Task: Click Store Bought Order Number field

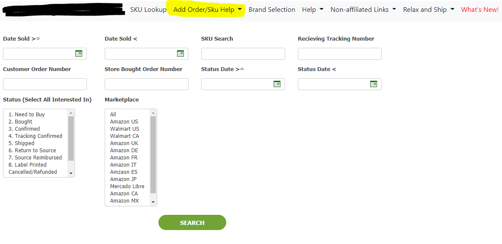Action: [146, 84]
